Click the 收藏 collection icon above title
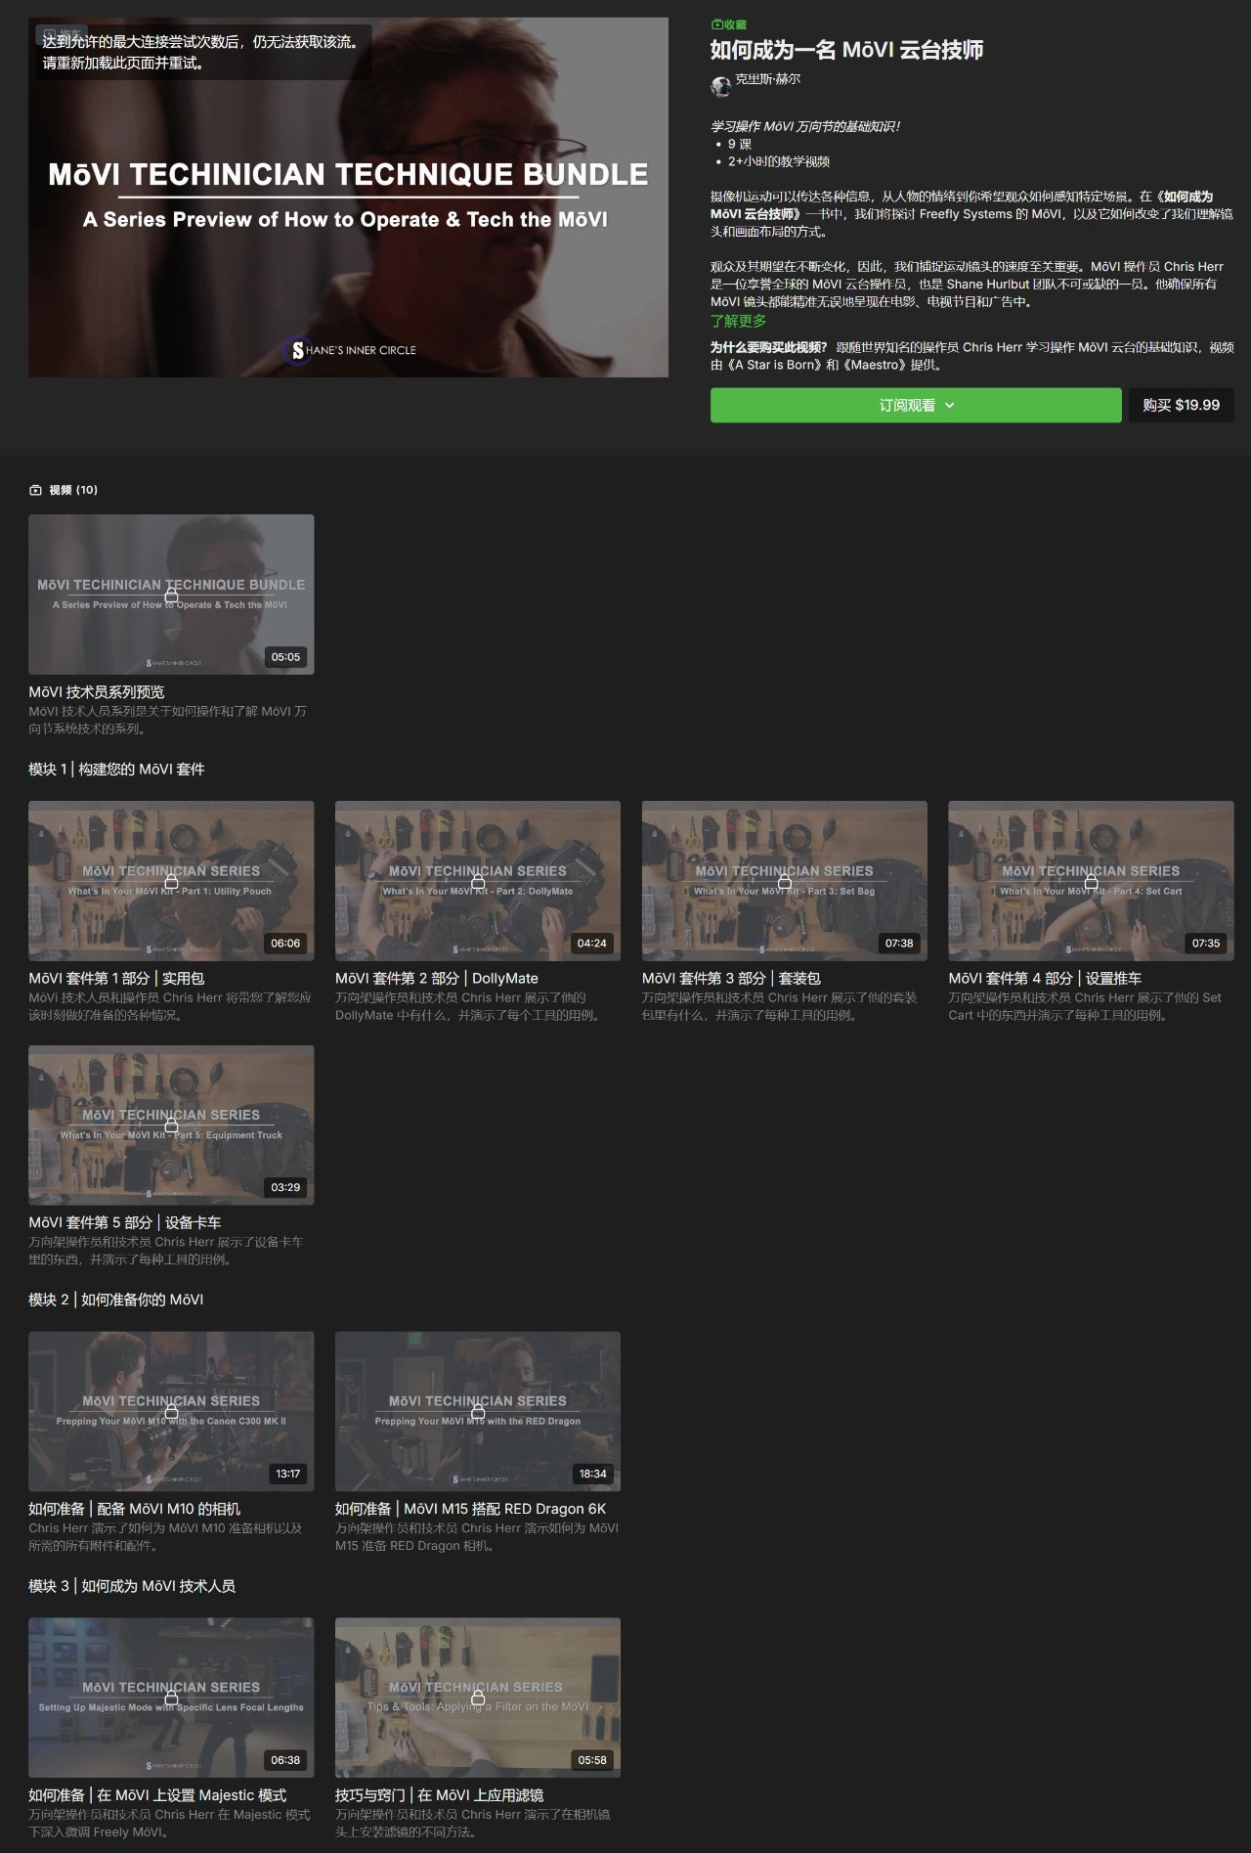Screen dimensions: 1251x1853 click(x=716, y=24)
